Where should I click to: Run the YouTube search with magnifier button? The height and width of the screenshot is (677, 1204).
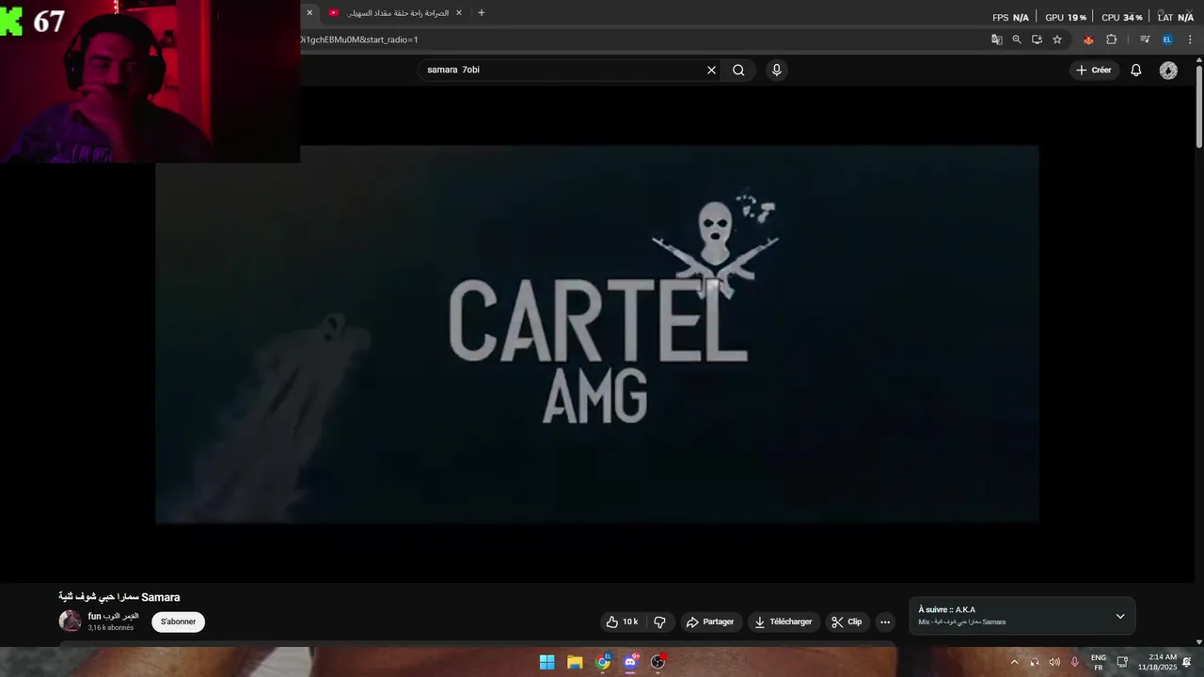coord(738,70)
